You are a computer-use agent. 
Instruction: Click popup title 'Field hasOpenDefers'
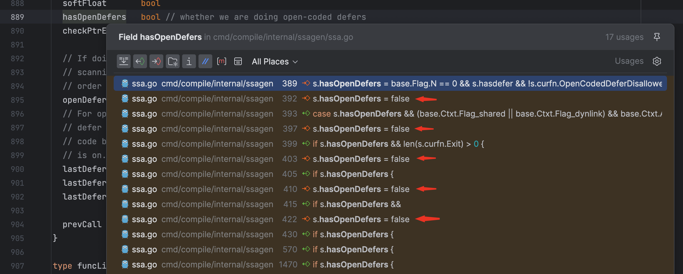160,37
